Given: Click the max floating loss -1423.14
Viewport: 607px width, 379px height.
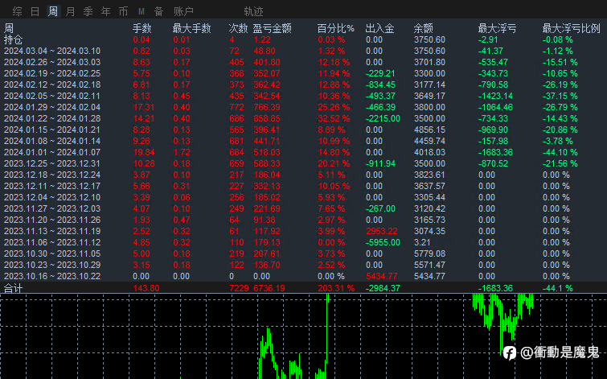Looking at the screenshot, I should click(495, 96).
